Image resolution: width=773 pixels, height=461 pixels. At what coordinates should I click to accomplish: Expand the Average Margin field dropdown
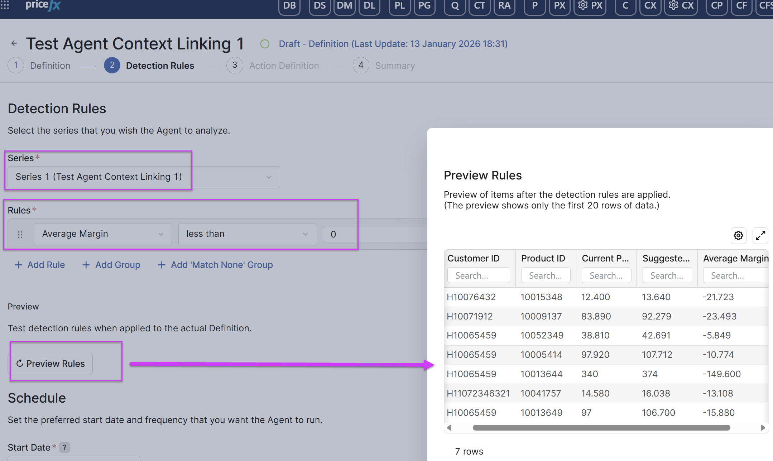(x=103, y=234)
